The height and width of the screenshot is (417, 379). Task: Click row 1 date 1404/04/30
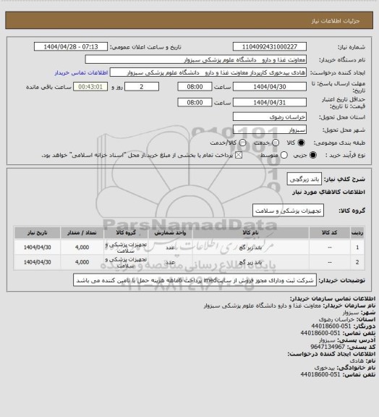[37, 248]
